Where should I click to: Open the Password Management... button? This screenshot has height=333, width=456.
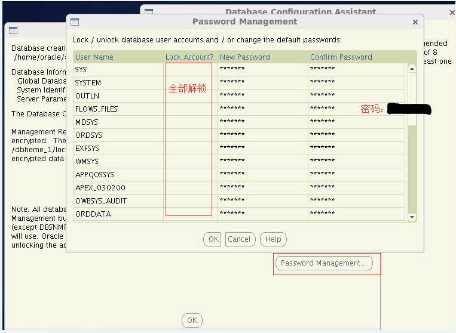(x=324, y=263)
